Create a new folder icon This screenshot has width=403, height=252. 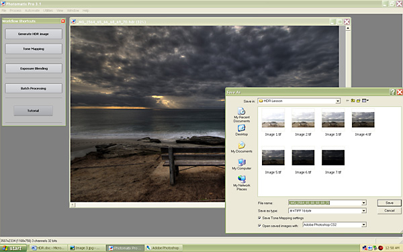pos(358,101)
